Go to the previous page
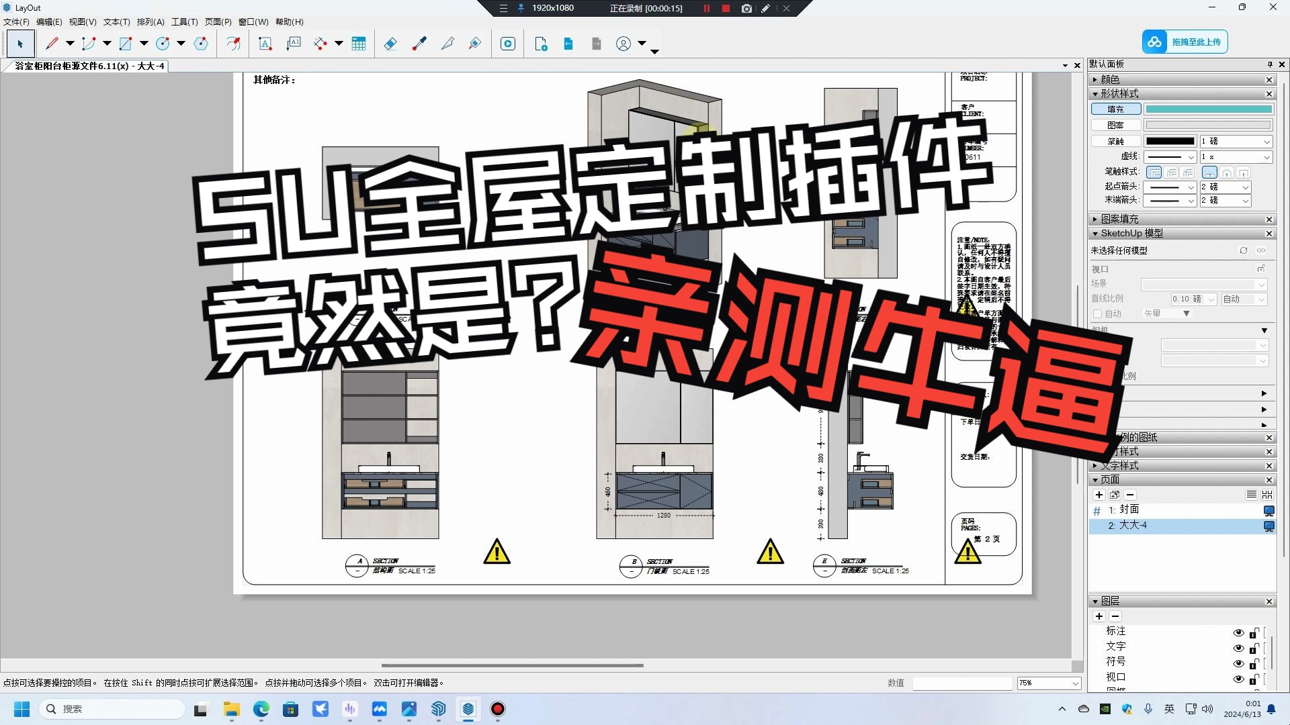This screenshot has height=725, width=1290. click(x=568, y=44)
